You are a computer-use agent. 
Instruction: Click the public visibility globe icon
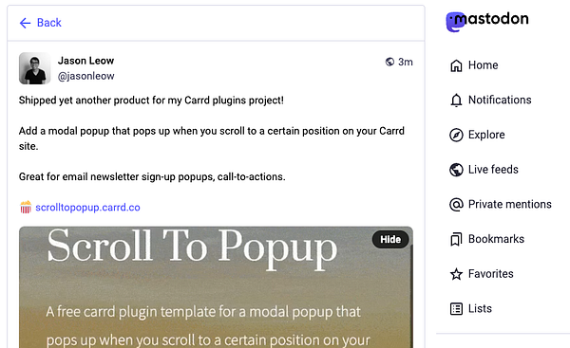point(389,62)
